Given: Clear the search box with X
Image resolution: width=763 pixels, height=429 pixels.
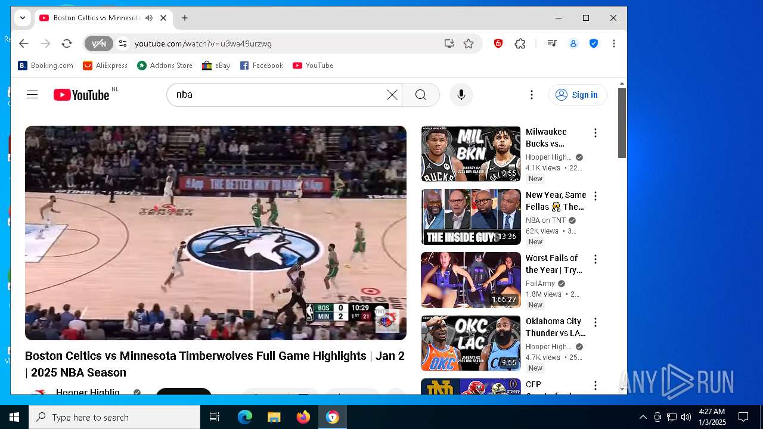Looking at the screenshot, I should (x=392, y=95).
